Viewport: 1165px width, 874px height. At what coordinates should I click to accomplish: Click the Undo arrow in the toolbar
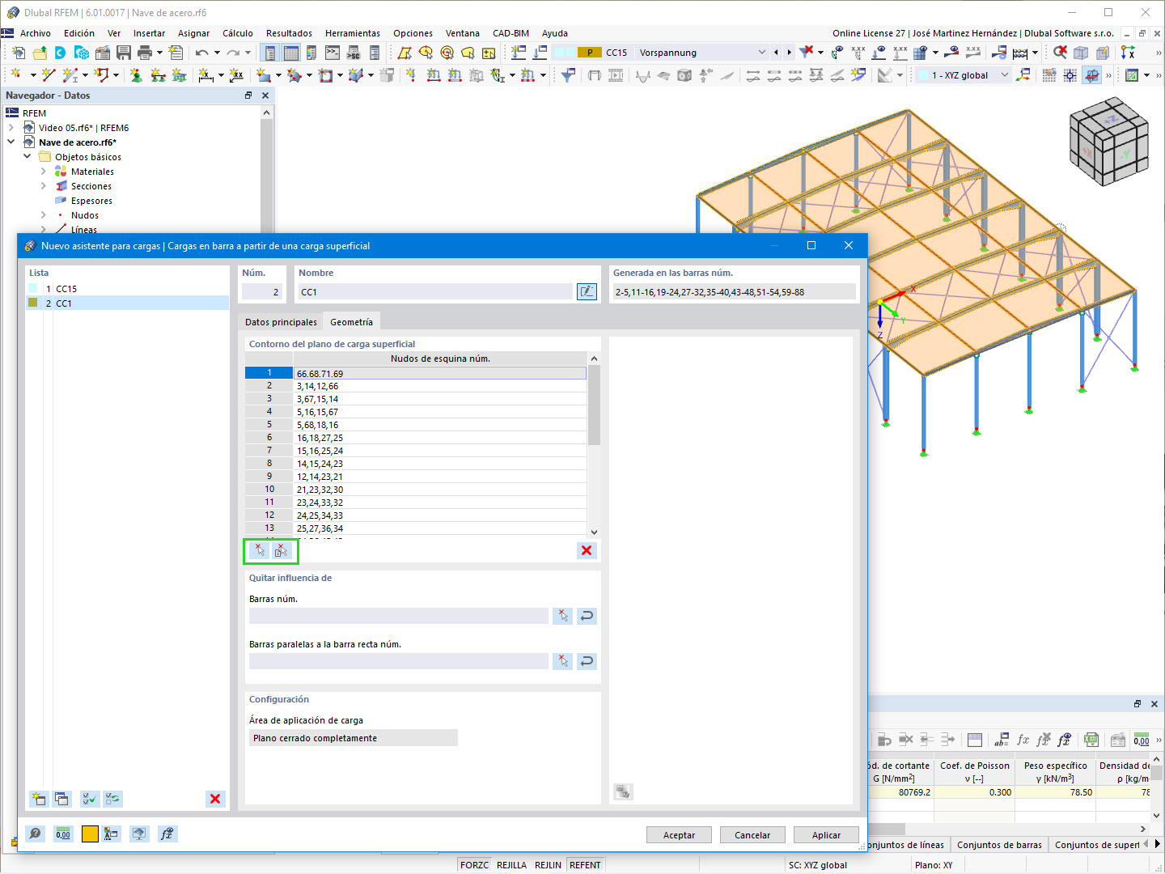pos(201,53)
